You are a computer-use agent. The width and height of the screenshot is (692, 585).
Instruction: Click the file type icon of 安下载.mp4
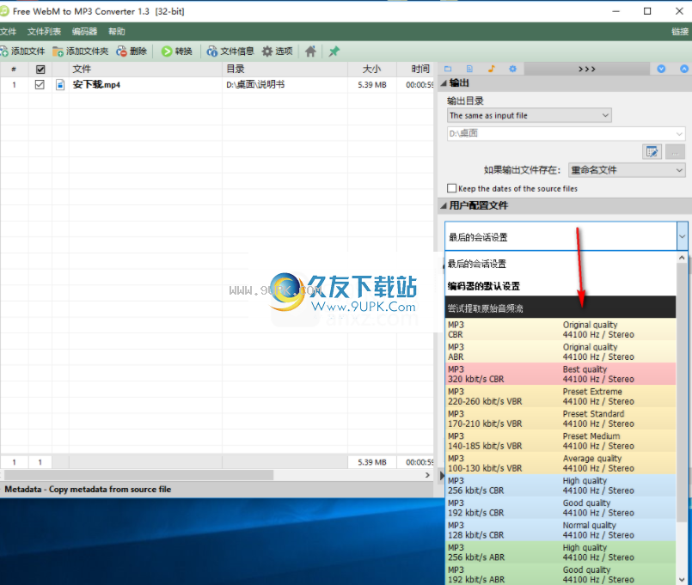coord(60,85)
